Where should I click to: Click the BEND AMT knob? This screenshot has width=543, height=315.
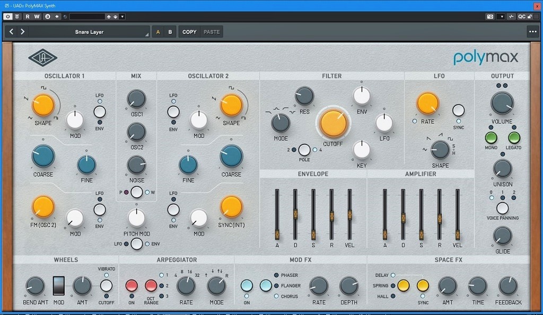(x=36, y=286)
